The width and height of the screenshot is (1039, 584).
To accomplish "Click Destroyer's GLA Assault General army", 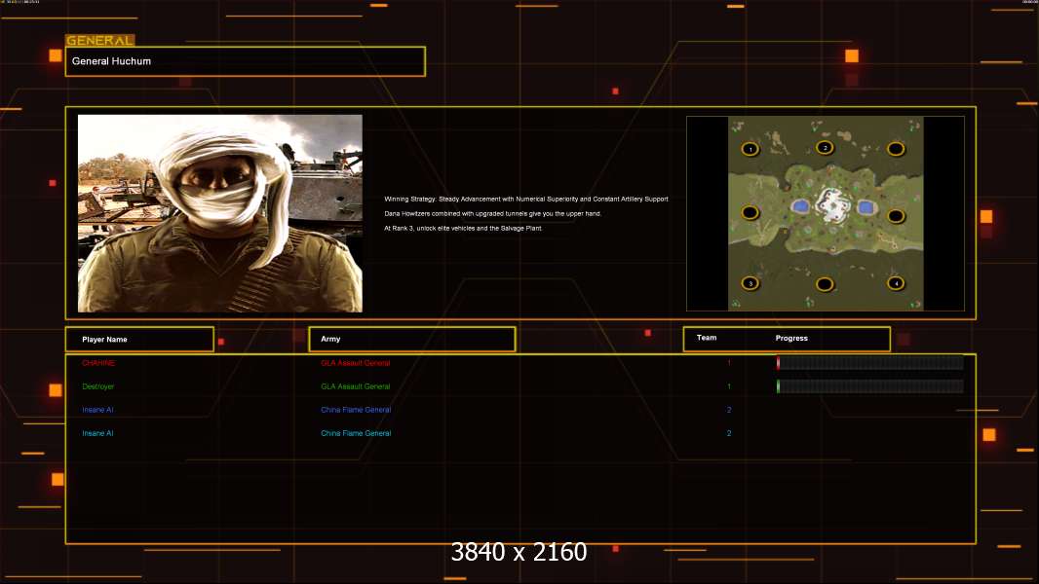I will pos(356,386).
